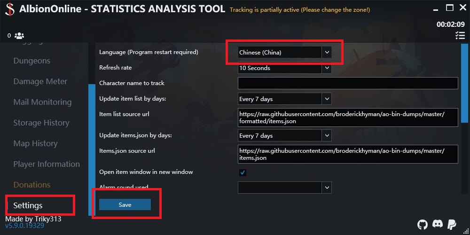
Task: Focus the Character name to track field
Action: (348, 83)
